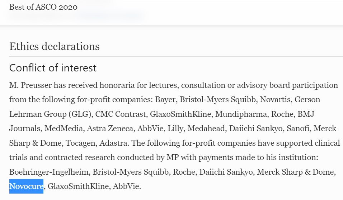The image size is (343, 200).
Task: Click the Conflict of interest heading
Action: pos(53,68)
